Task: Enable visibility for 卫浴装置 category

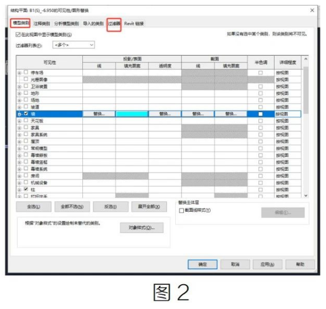Action: (26, 86)
